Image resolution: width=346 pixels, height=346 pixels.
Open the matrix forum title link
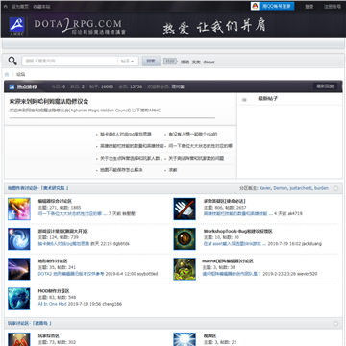click(x=228, y=261)
